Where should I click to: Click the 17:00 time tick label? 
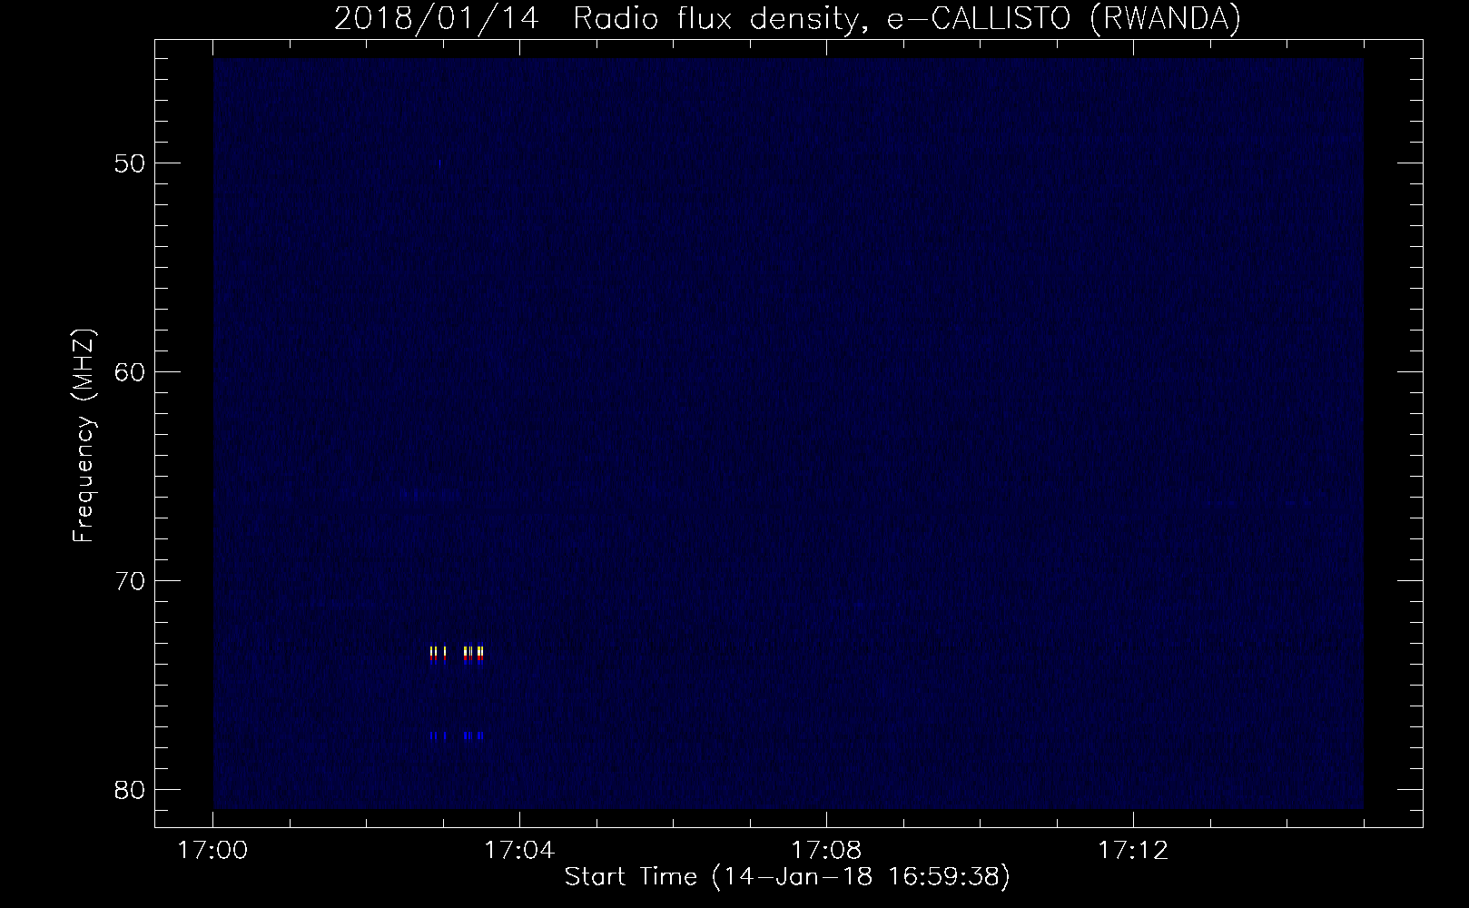212,851
